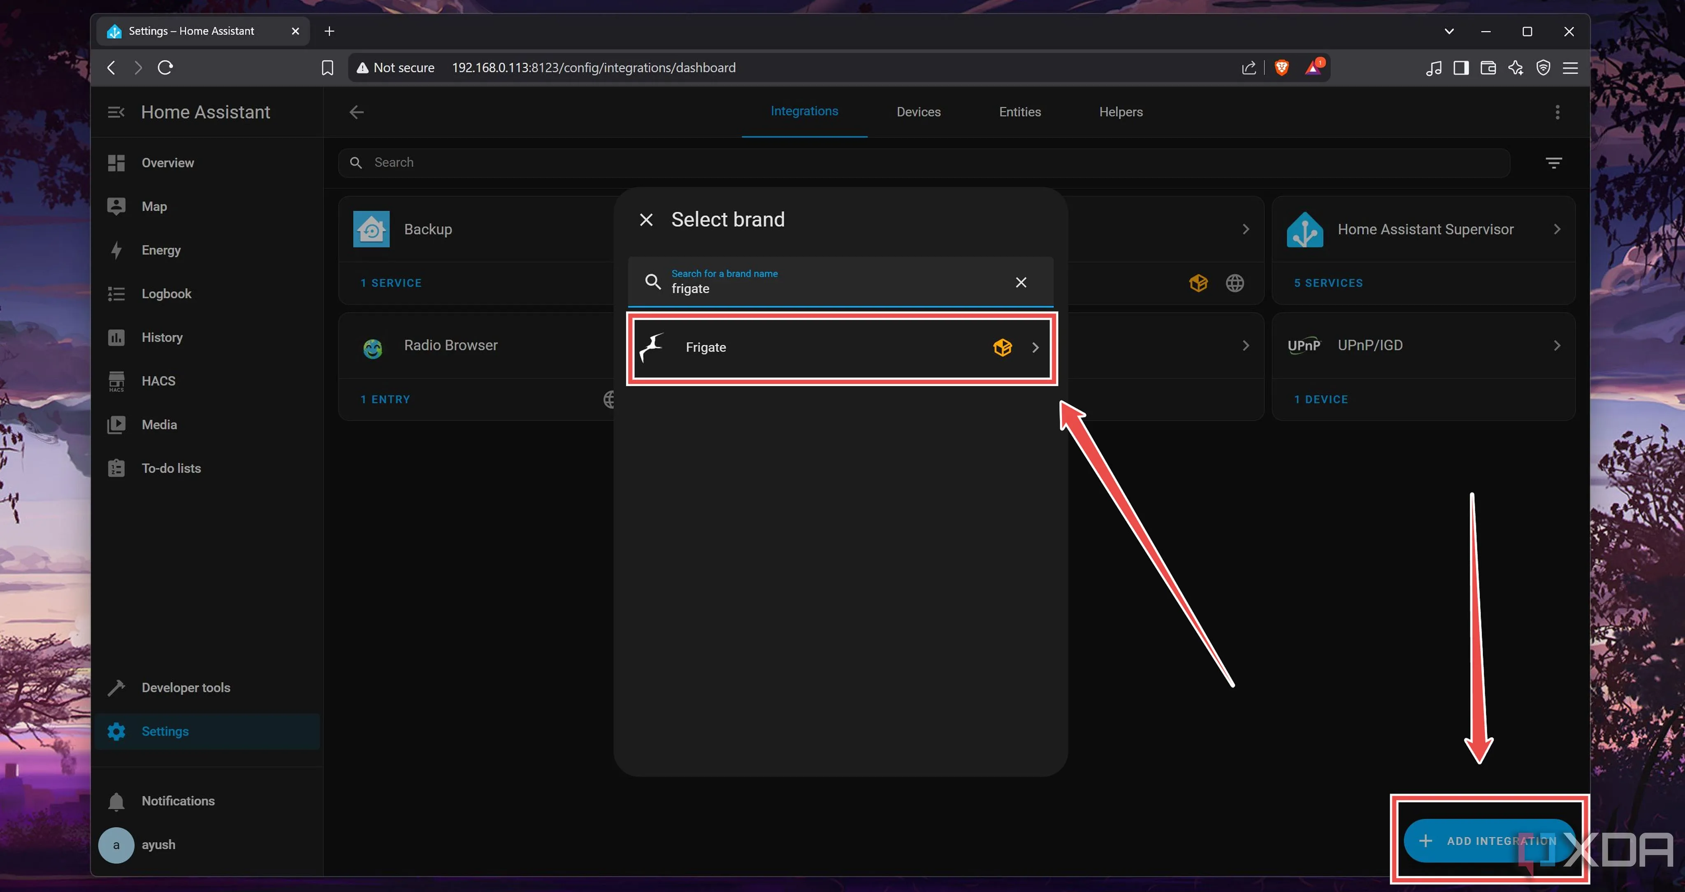Screen dimensions: 1685x892
Task: Toggle the browser sidebar panel
Action: tap(1461, 67)
